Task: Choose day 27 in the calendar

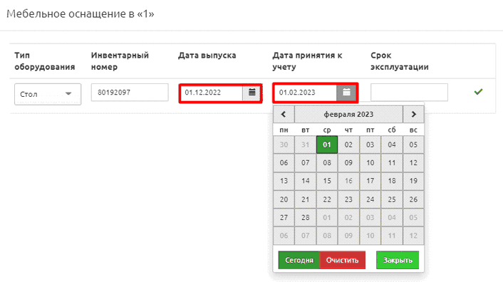Action: 284,218
